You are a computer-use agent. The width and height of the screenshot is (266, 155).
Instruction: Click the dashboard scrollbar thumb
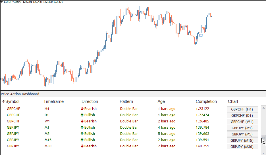(x=263, y=137)
